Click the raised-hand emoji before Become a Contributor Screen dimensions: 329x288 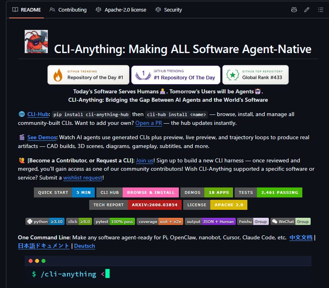coord(22,160)
